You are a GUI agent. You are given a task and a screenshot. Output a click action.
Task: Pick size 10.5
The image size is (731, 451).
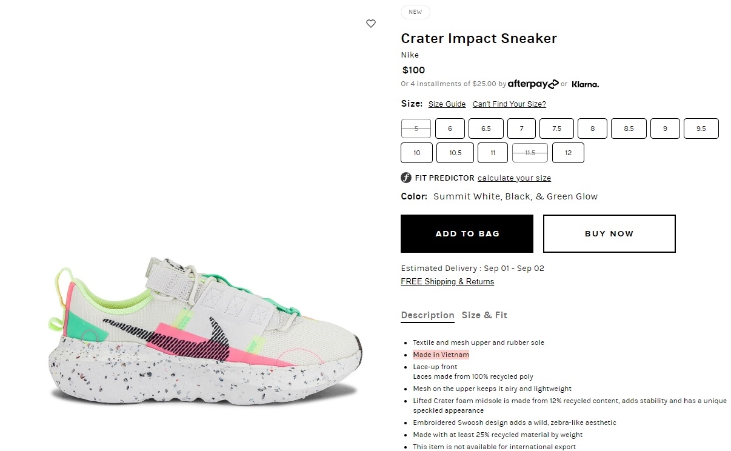[455, 153]
